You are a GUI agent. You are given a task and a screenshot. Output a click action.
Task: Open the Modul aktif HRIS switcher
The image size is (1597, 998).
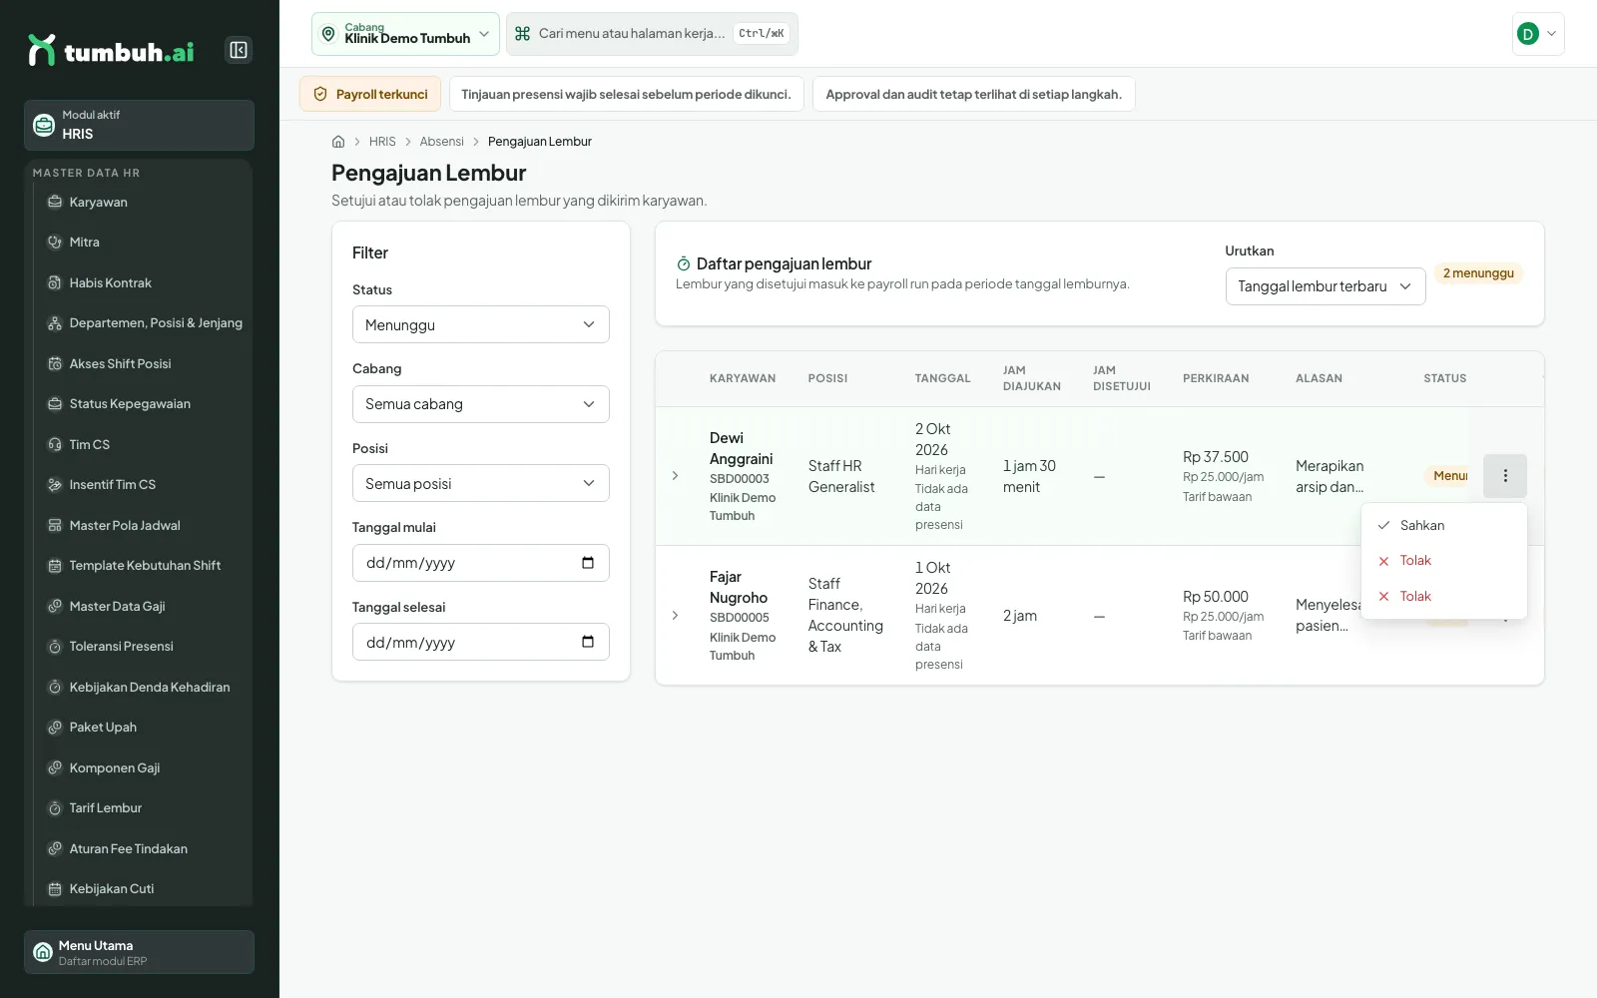(x=139, y=125)
